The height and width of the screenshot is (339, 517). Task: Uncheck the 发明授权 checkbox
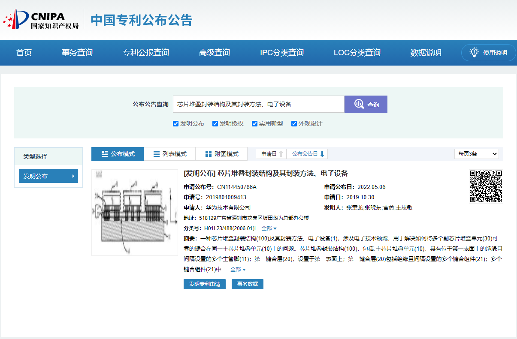tap(215, 123)
